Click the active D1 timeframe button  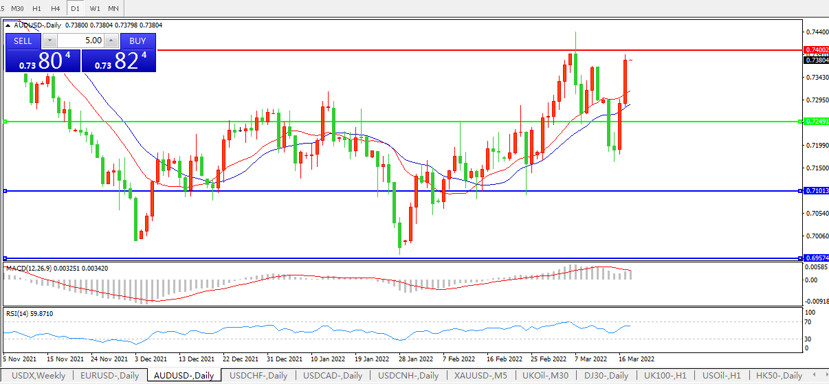(x=76, y=8)
